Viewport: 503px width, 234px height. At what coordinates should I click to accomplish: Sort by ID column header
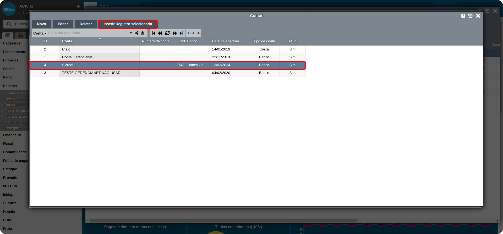pyautogui.click(x=45, y=41)
